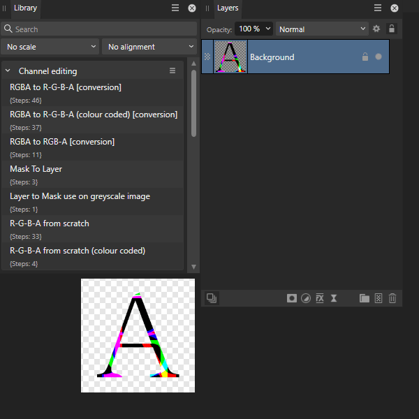The height and width of the screenshot is (419, 419).
Task: Close the Library panel
Action: pos(192,8)
